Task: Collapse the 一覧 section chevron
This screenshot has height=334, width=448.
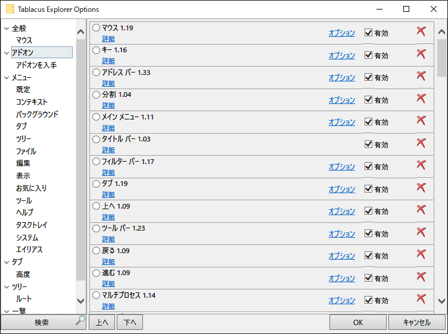Action: pos(7,311)
